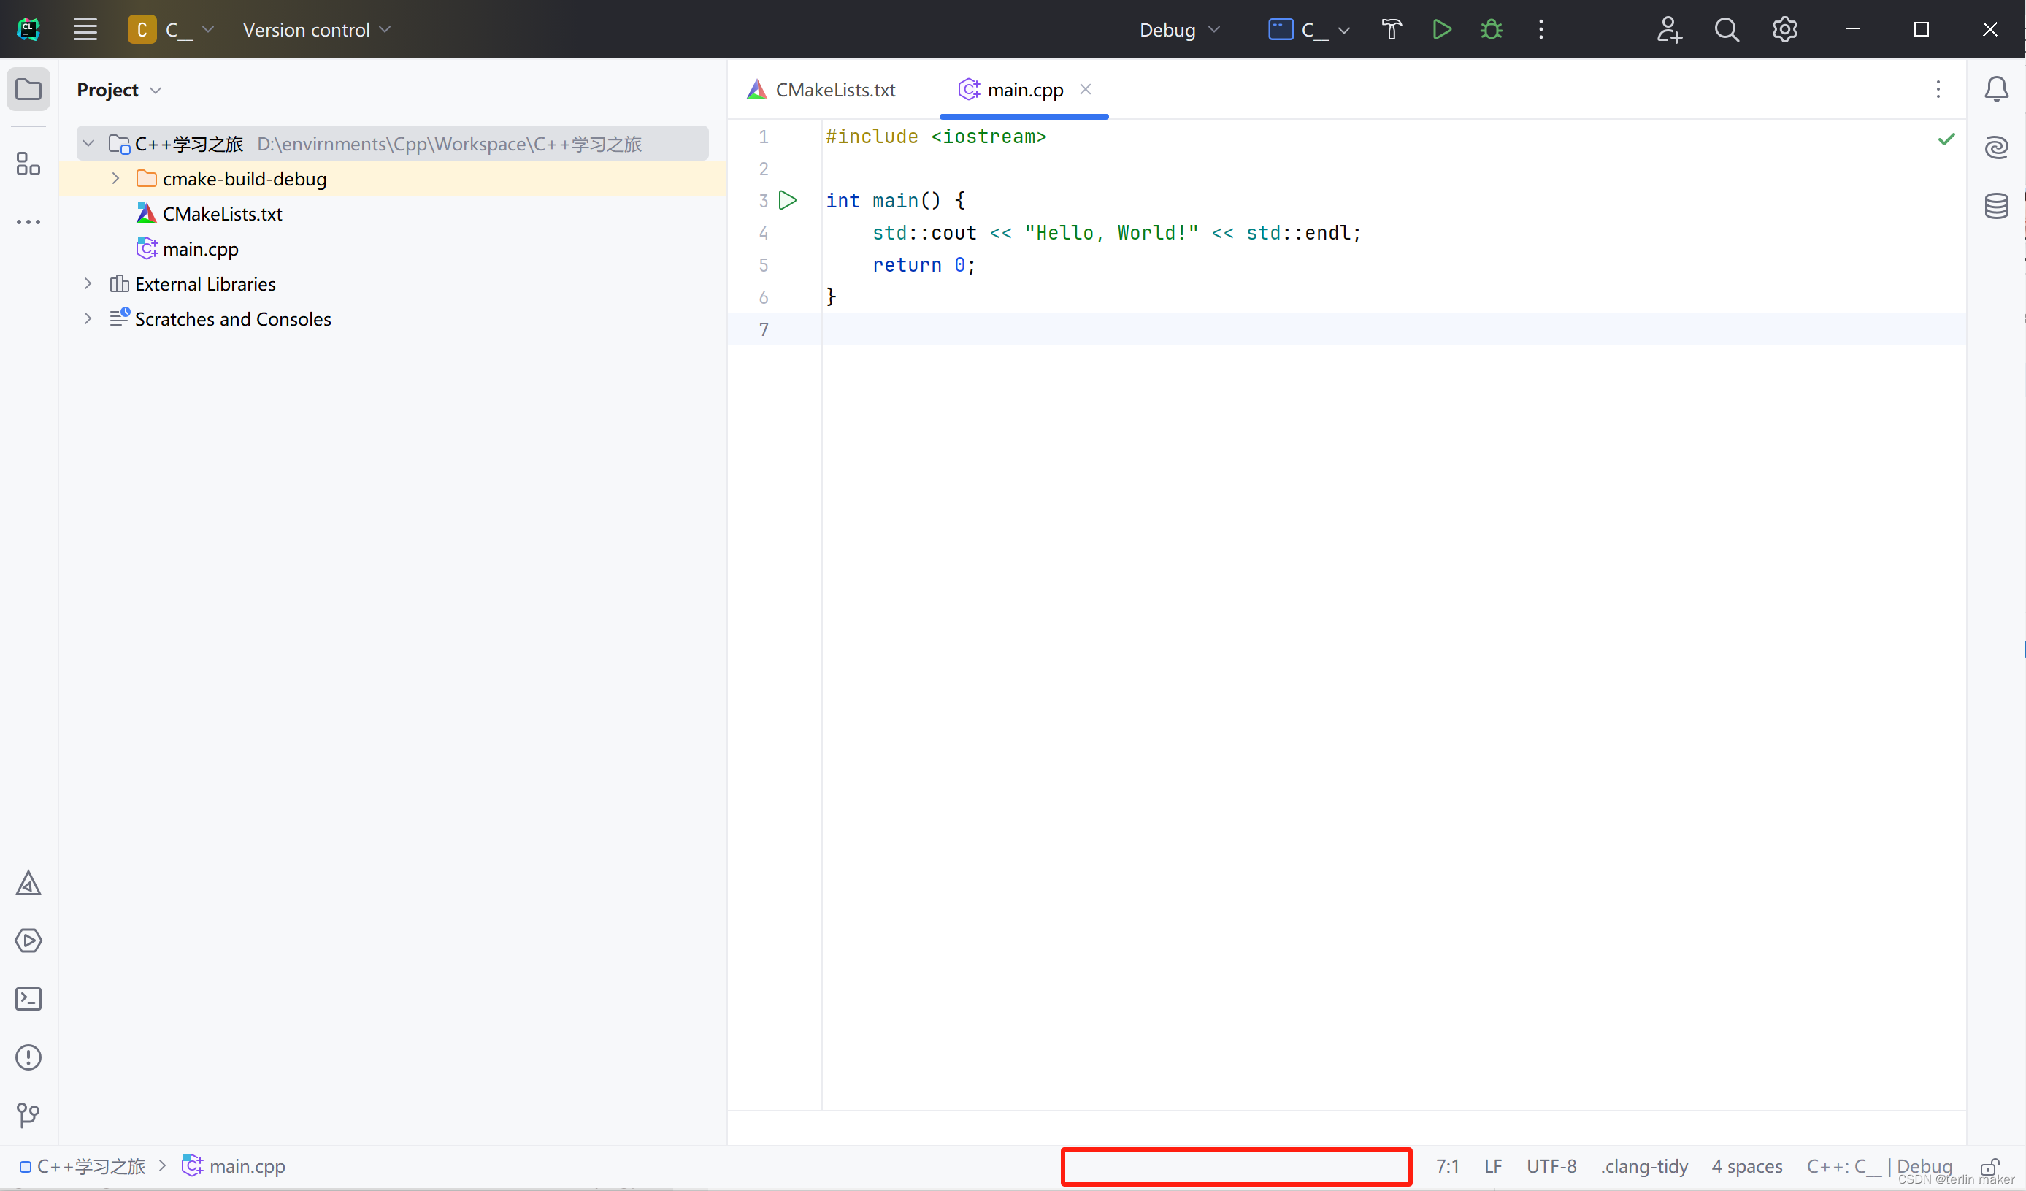Open Notifications bell icon

pos(1996,88)
